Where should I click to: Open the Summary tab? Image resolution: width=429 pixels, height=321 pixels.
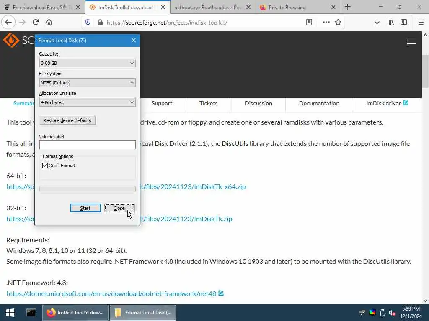[x=24, y=104]
